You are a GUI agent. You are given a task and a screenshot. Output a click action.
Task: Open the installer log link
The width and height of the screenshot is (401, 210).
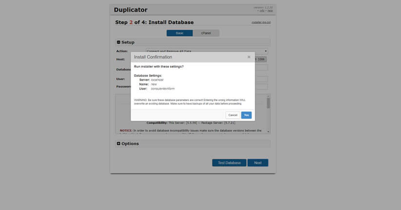click(261, 22)
